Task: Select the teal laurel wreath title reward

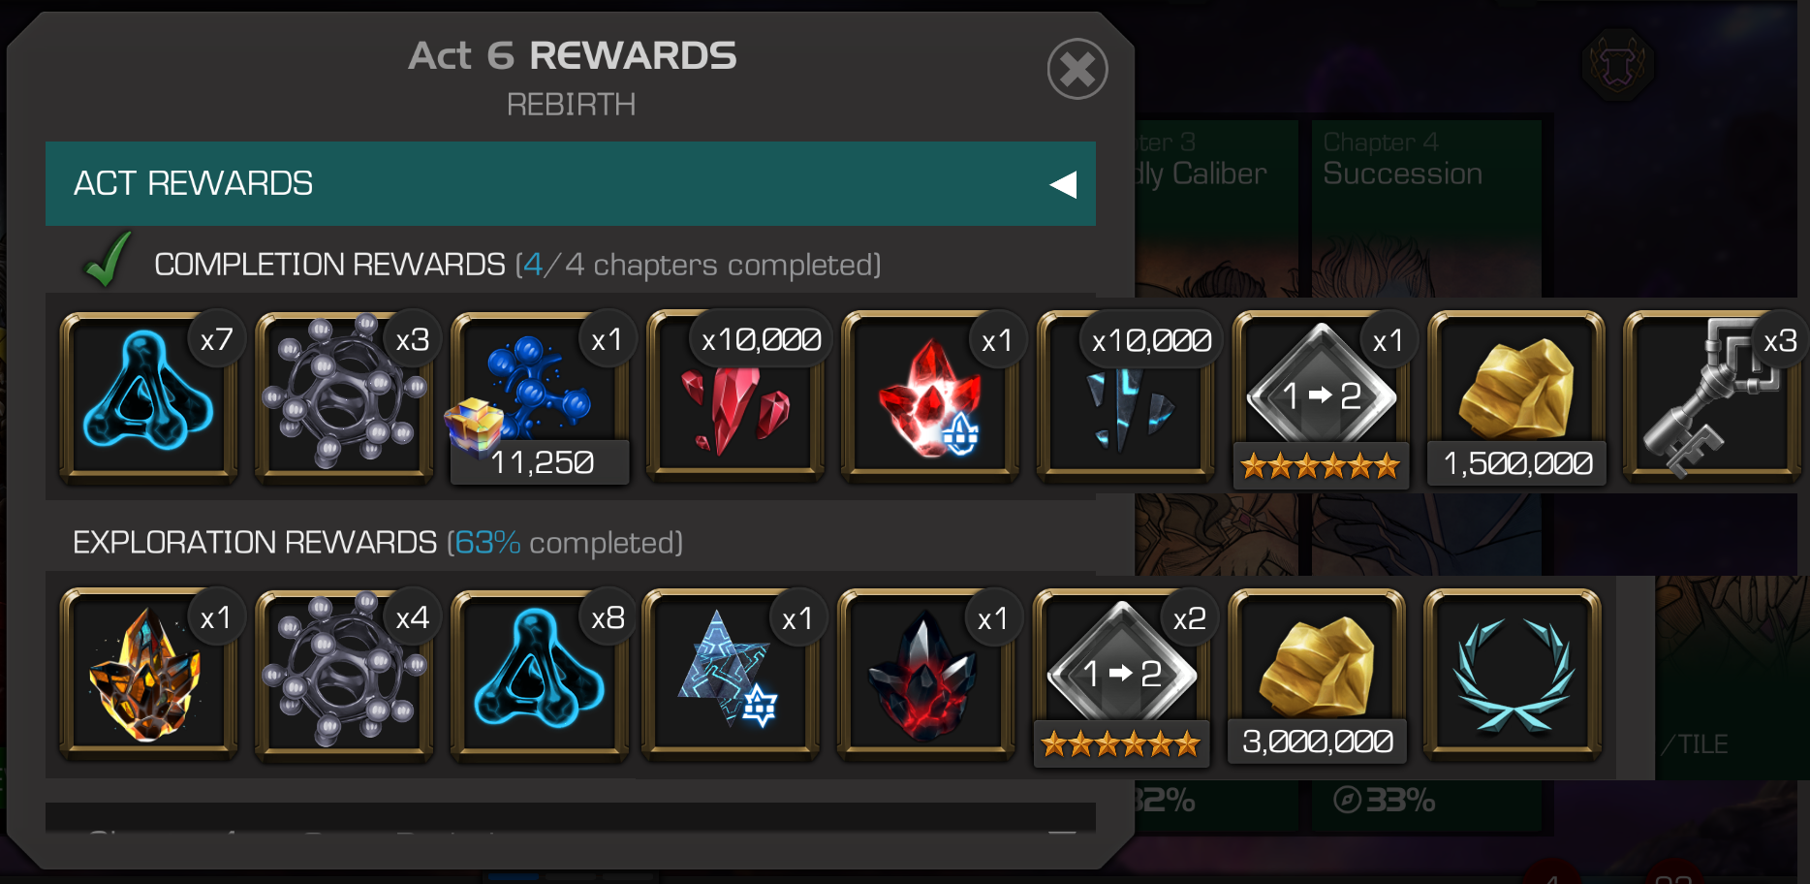Action: (x=1512, y=675)
